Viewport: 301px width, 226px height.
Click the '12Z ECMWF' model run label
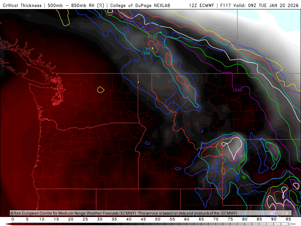(202, 5)
